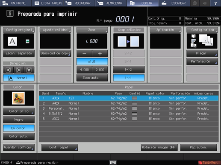Select Color auto. mode
The height and width of the screenshot is (165, 221).
click(x=19, y=137)
